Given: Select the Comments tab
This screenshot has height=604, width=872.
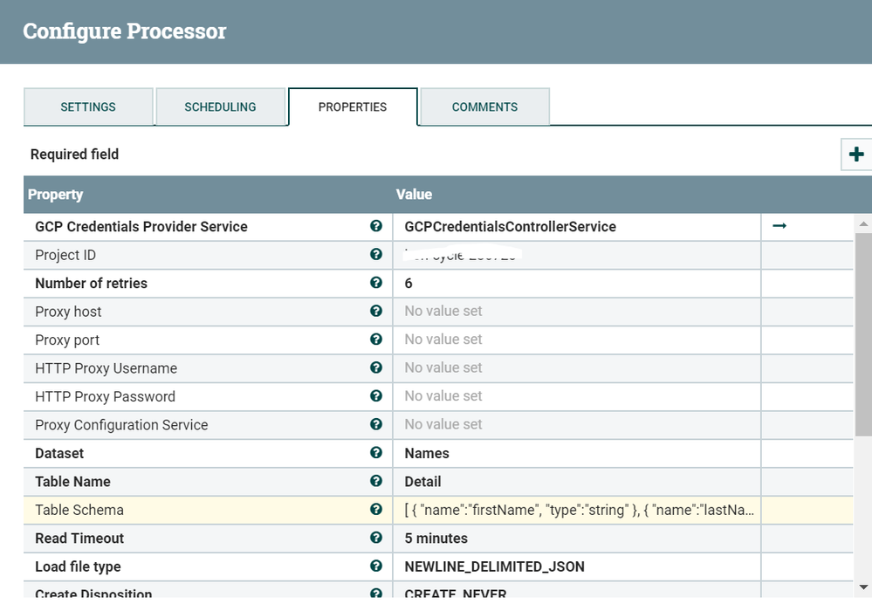Looking at the screenshot, I should coord(484,107).
